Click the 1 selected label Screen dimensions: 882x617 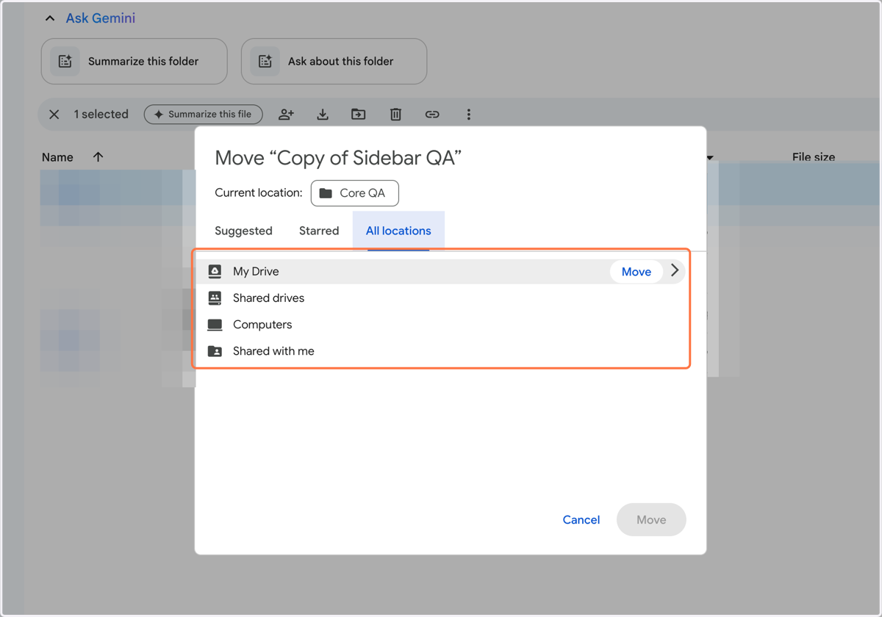pyautogui.click(x=101, y=115)
